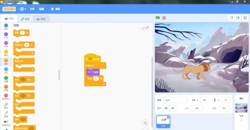Select the magenta Sound category
This screenshot has height=130, width=250.
(x=6, y=44)
